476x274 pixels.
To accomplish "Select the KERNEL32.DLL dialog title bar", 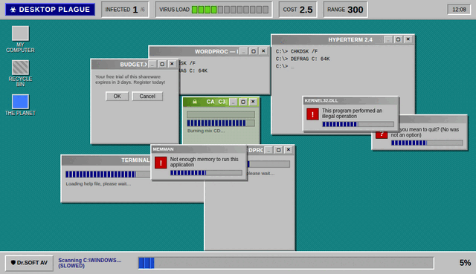I will pos(350,101).
